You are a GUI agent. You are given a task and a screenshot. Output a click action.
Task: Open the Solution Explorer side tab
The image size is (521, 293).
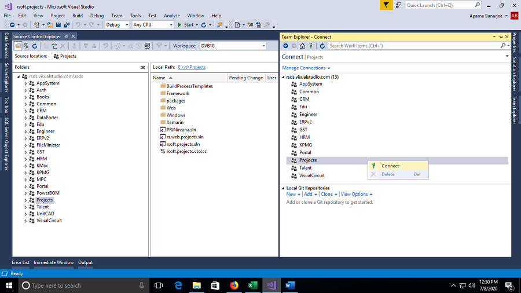[515, 74]
